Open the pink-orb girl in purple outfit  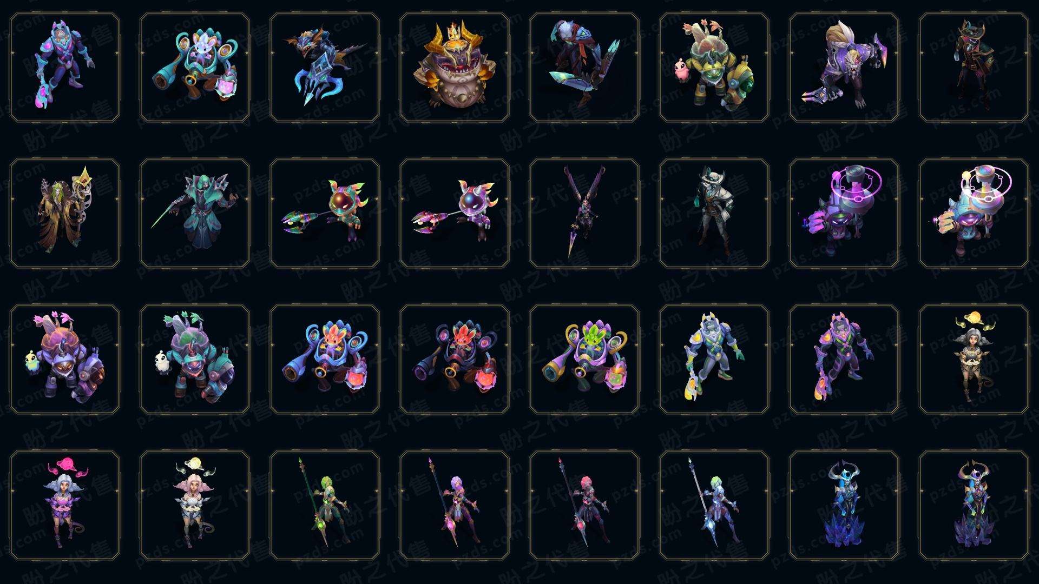coord(65,505)
